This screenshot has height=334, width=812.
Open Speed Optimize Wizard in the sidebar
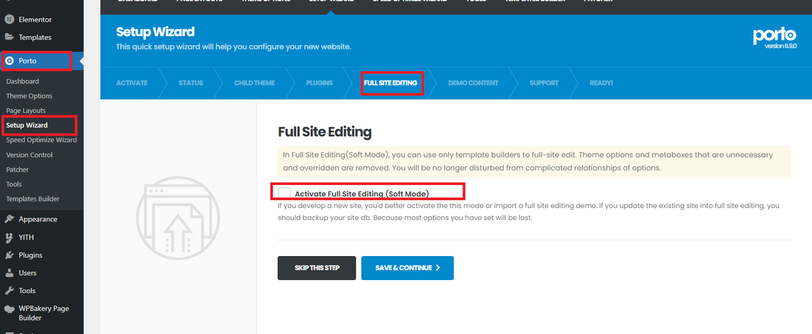coord(41,139)
